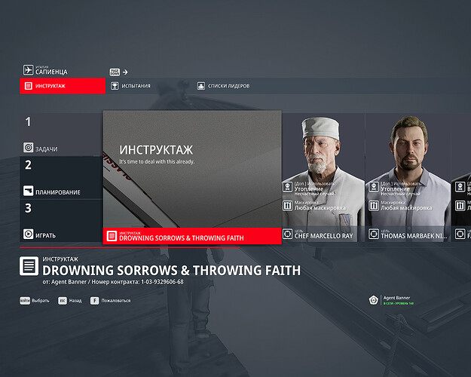471x377 pixels.
Task: Select step 3 ИГРАТЬ tile
Action: coord(61,221)
